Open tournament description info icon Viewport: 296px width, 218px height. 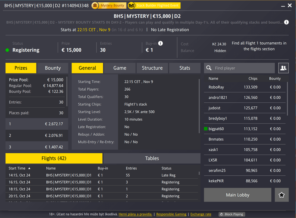click(286, 22)
